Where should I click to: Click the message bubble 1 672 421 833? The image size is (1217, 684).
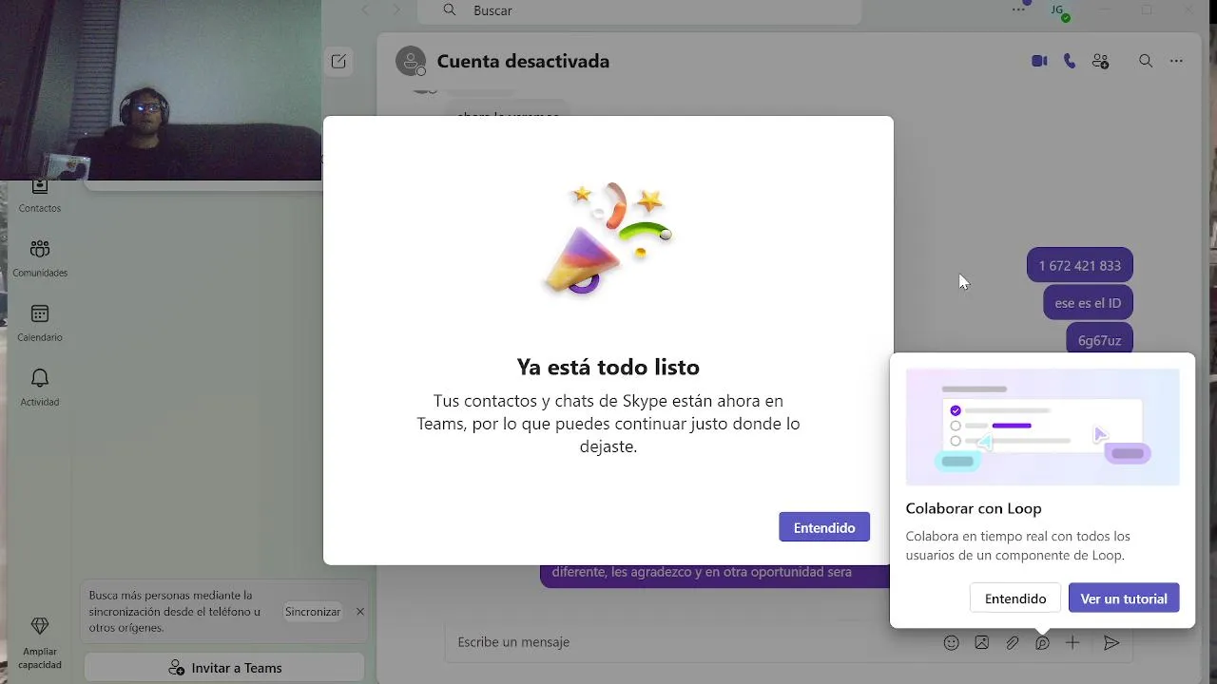1080,266
